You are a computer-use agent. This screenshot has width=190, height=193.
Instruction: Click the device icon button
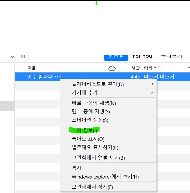[x=23, y=57]
